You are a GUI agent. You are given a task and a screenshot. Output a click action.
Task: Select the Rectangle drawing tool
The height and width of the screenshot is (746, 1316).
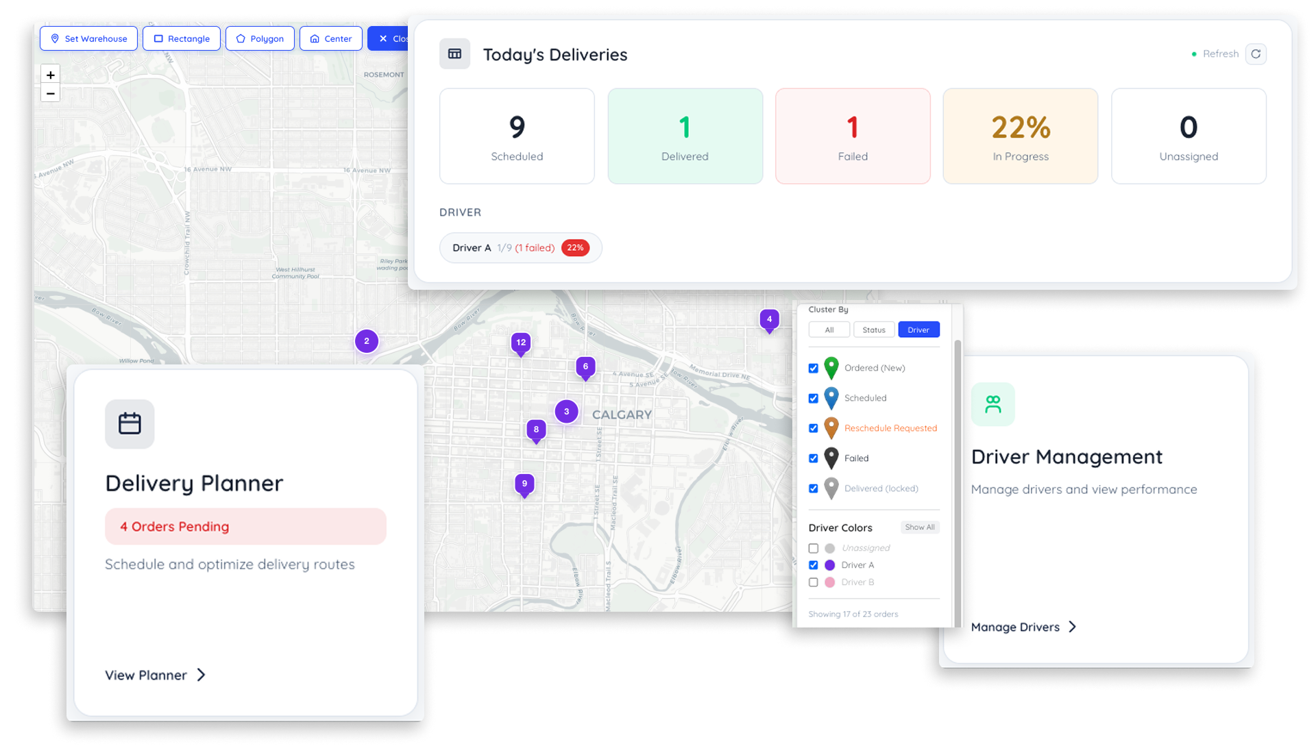(181, 38)
